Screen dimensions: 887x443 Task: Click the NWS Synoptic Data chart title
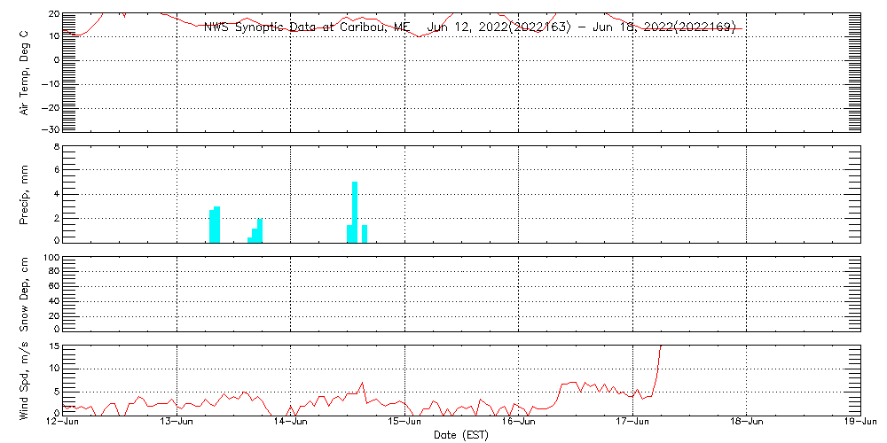(469, 27)
